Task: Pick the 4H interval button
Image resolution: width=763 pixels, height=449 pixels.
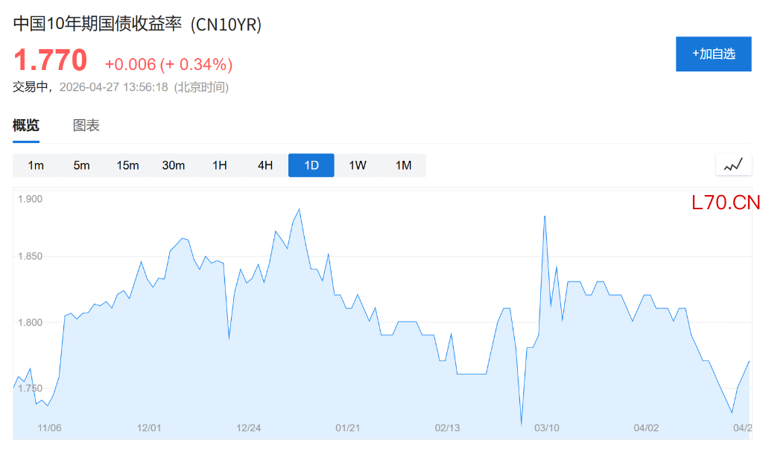Action: pyautogui.click(x=265, y=165)
